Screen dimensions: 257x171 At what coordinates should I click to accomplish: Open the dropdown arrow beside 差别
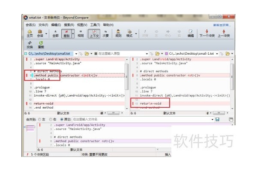pos(73,34)
